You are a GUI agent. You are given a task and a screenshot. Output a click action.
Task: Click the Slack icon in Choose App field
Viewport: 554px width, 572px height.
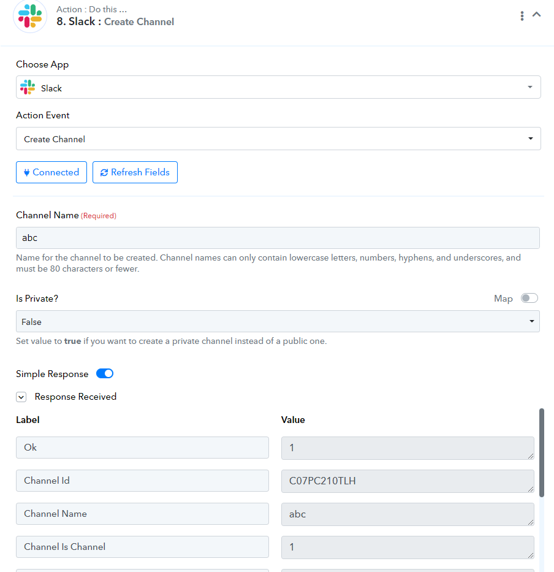[x=28, y=87]
